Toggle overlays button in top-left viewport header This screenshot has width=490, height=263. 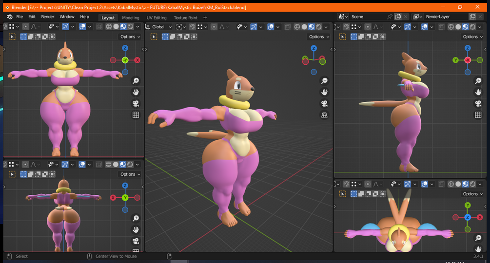coord(82,27)
